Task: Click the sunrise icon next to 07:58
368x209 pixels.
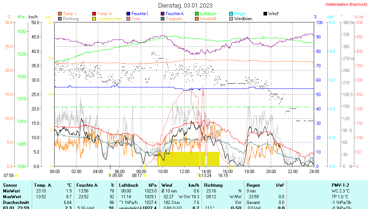Action: point(16,176)
